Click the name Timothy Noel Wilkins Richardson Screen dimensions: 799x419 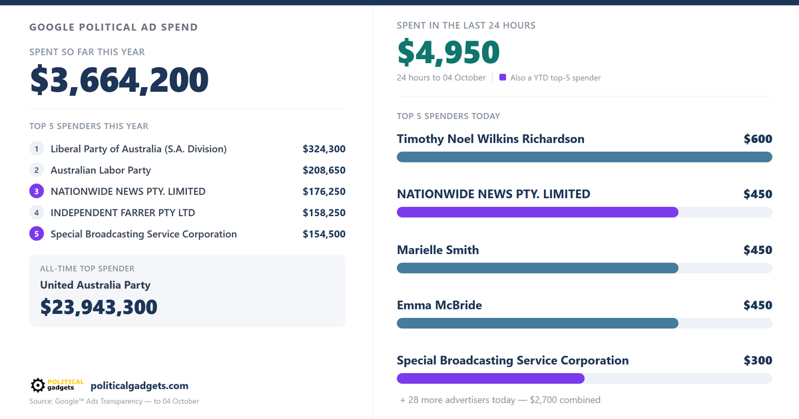coord(491,139)
